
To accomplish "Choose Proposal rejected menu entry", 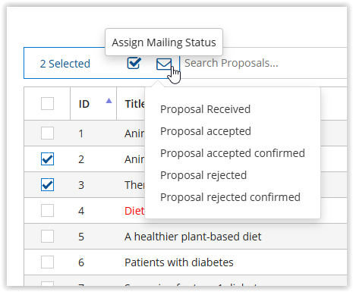I will click(203, 175).
